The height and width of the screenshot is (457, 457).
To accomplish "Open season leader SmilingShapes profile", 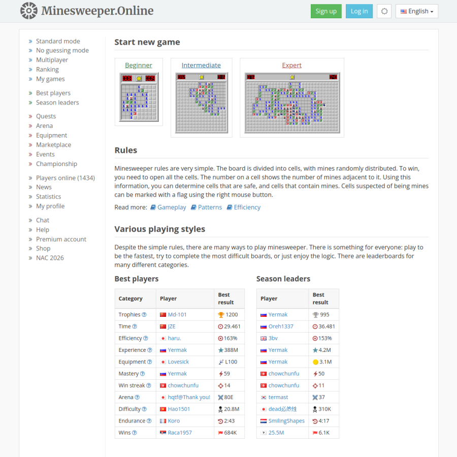I will (x=286, y=421).
